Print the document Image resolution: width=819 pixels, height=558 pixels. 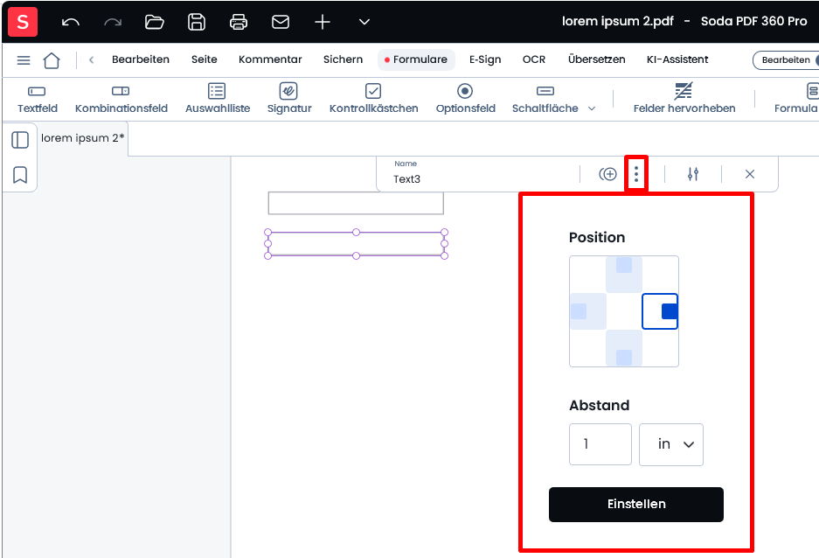(x=239, y=22)
